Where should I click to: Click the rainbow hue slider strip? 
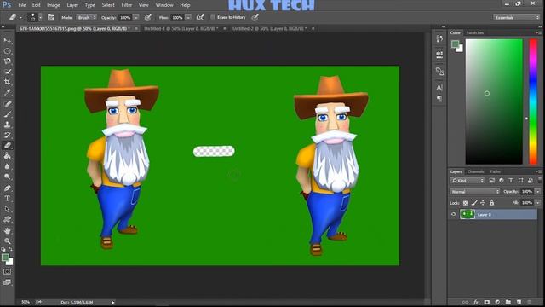(x=533, y=101)
